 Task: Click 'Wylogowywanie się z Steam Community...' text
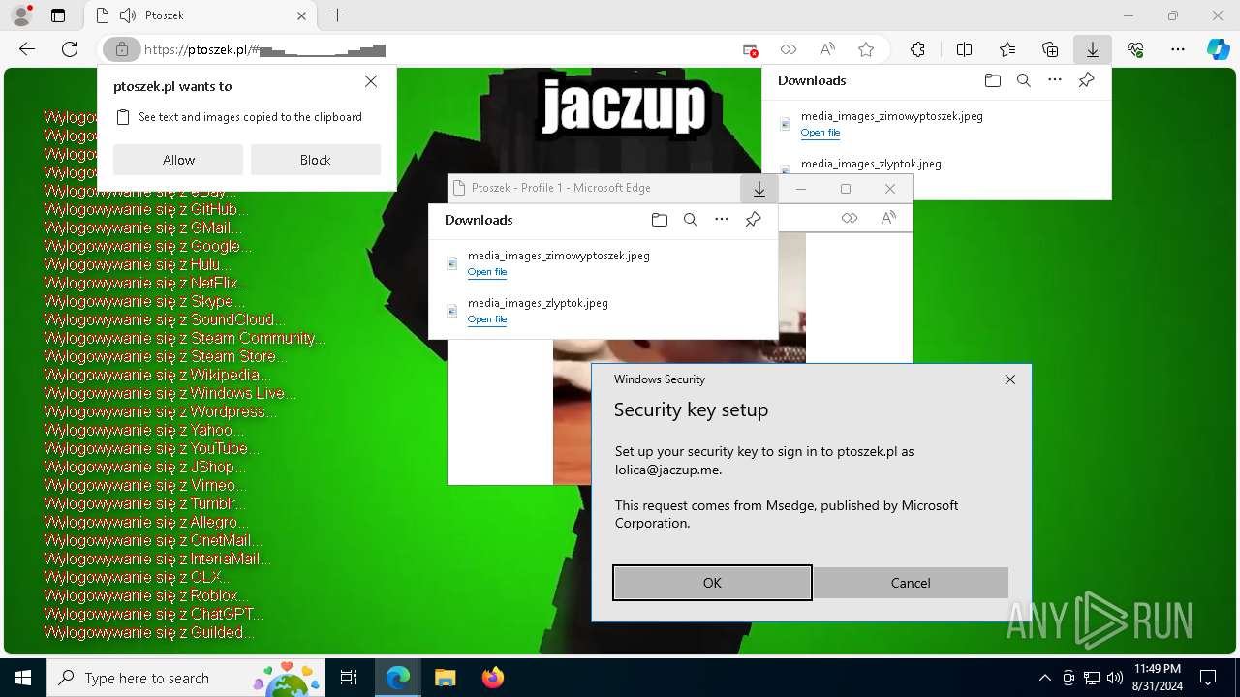[185, 338]
